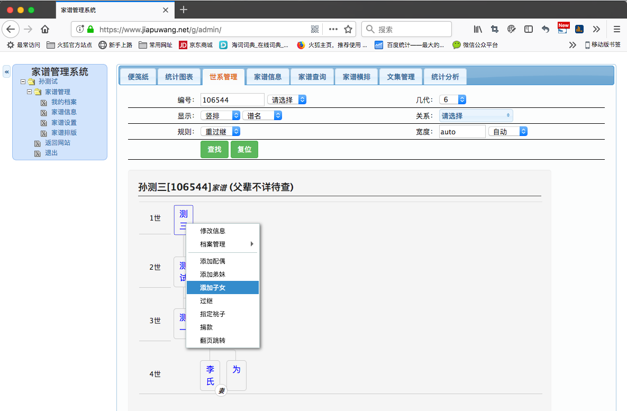The width and height of the screenshot is (627, 411).
Task: Click the 妻 spouse badge on 李氏
Action: pyautogui.click(x=221, y=390)
